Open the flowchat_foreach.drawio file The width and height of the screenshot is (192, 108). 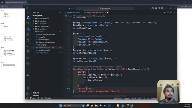click(47, 42)
